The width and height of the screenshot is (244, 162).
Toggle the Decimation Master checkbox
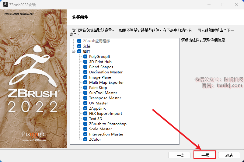85,72
